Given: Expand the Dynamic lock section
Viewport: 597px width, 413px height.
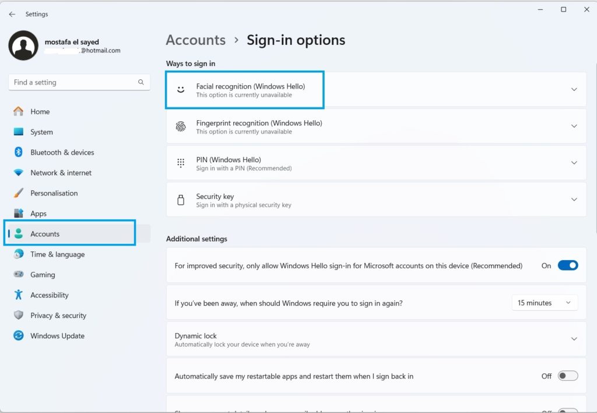Looking at the screenshot, I should (x=574, y=339).
